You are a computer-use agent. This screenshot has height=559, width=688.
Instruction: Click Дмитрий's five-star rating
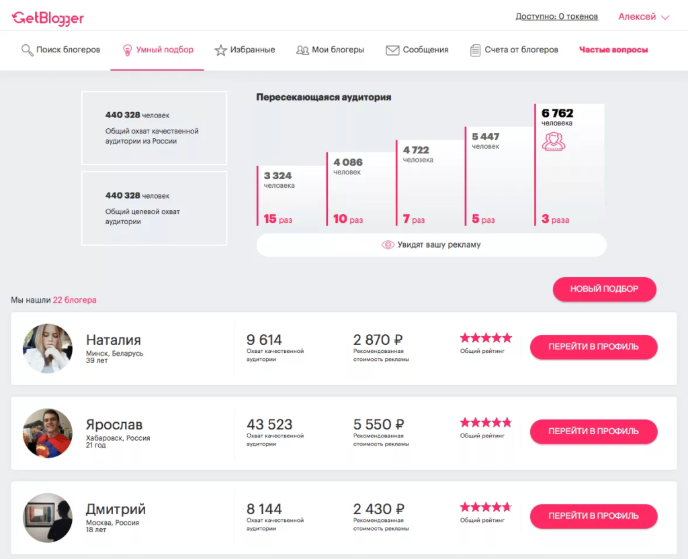485,507
